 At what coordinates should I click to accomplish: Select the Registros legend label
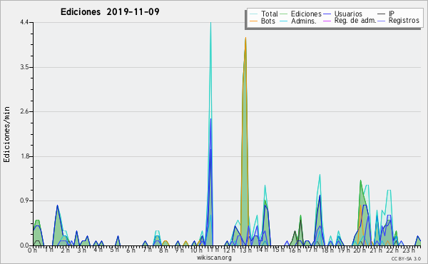404,21
